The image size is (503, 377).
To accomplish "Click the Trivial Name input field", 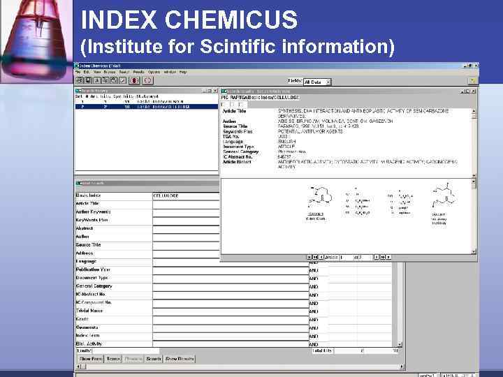I will pyautogui.click(x=231, y=311).
